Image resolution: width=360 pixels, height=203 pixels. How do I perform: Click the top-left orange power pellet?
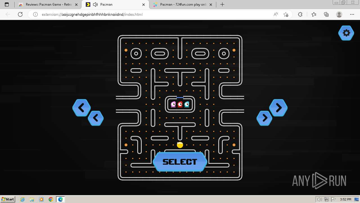click(x=126, y=50)
